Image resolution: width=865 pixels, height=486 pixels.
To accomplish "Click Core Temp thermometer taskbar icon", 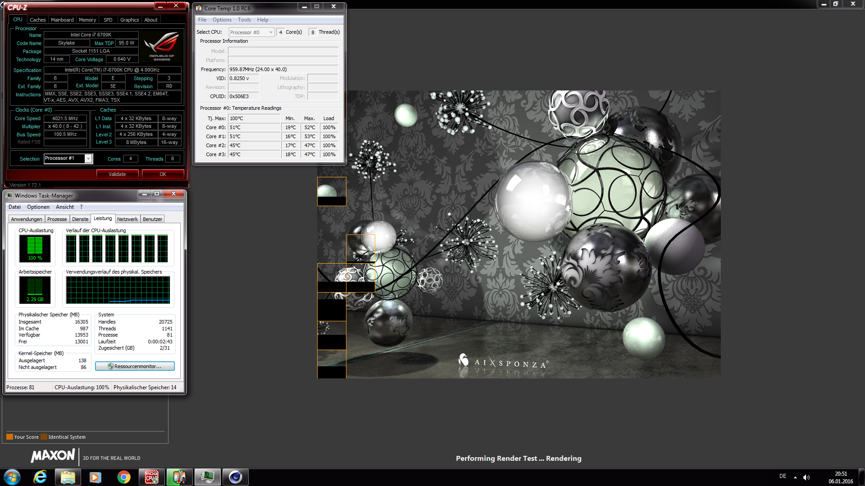I will pyautogui.click(x=179, y=477).
